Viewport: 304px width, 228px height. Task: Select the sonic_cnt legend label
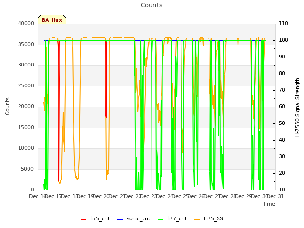pos(138,218)
